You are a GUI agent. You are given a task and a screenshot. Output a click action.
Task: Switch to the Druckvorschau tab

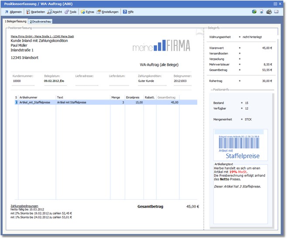pos(41,21)
